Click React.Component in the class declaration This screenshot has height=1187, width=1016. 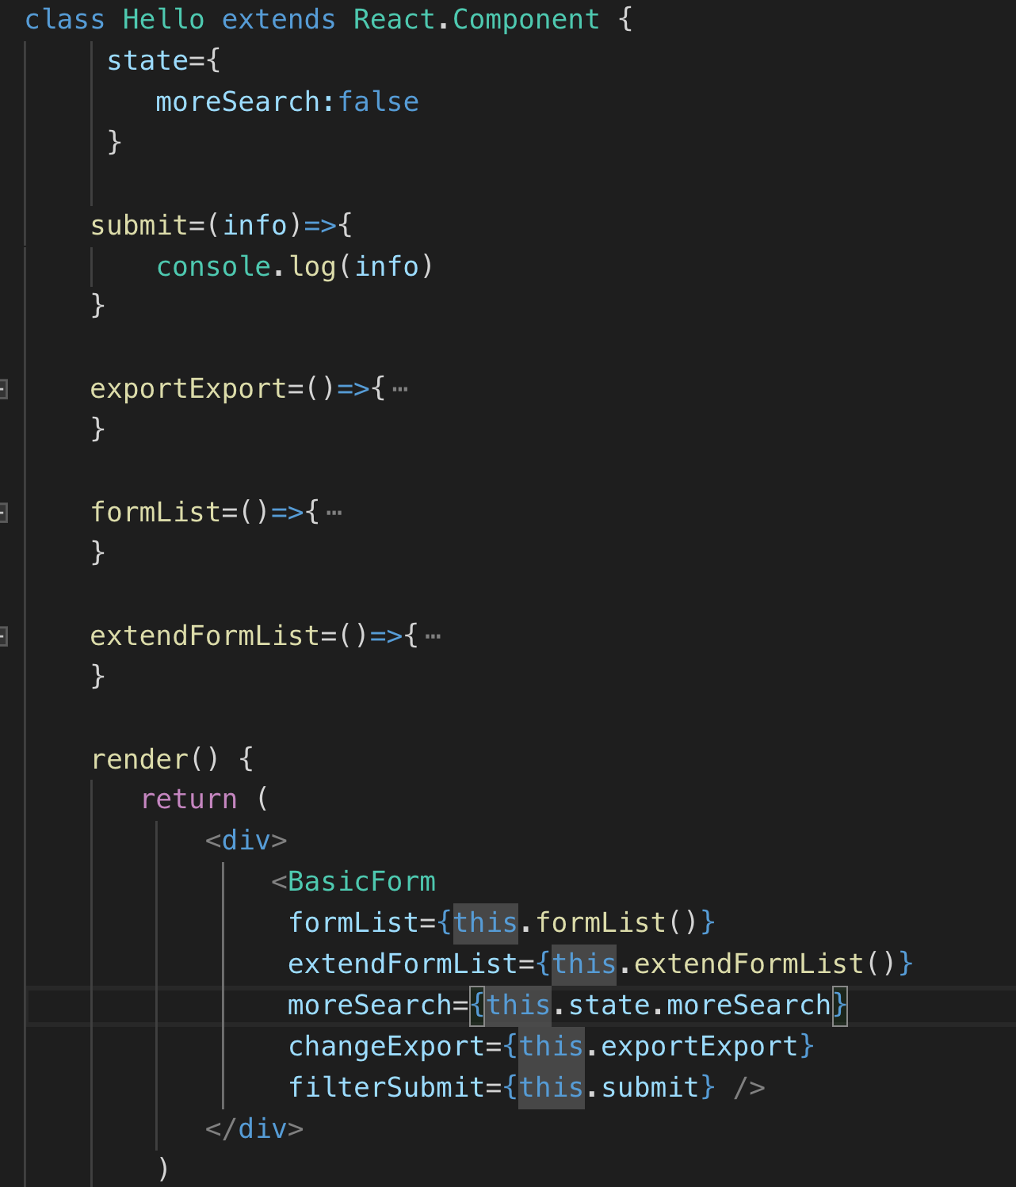tap(476, 19)
